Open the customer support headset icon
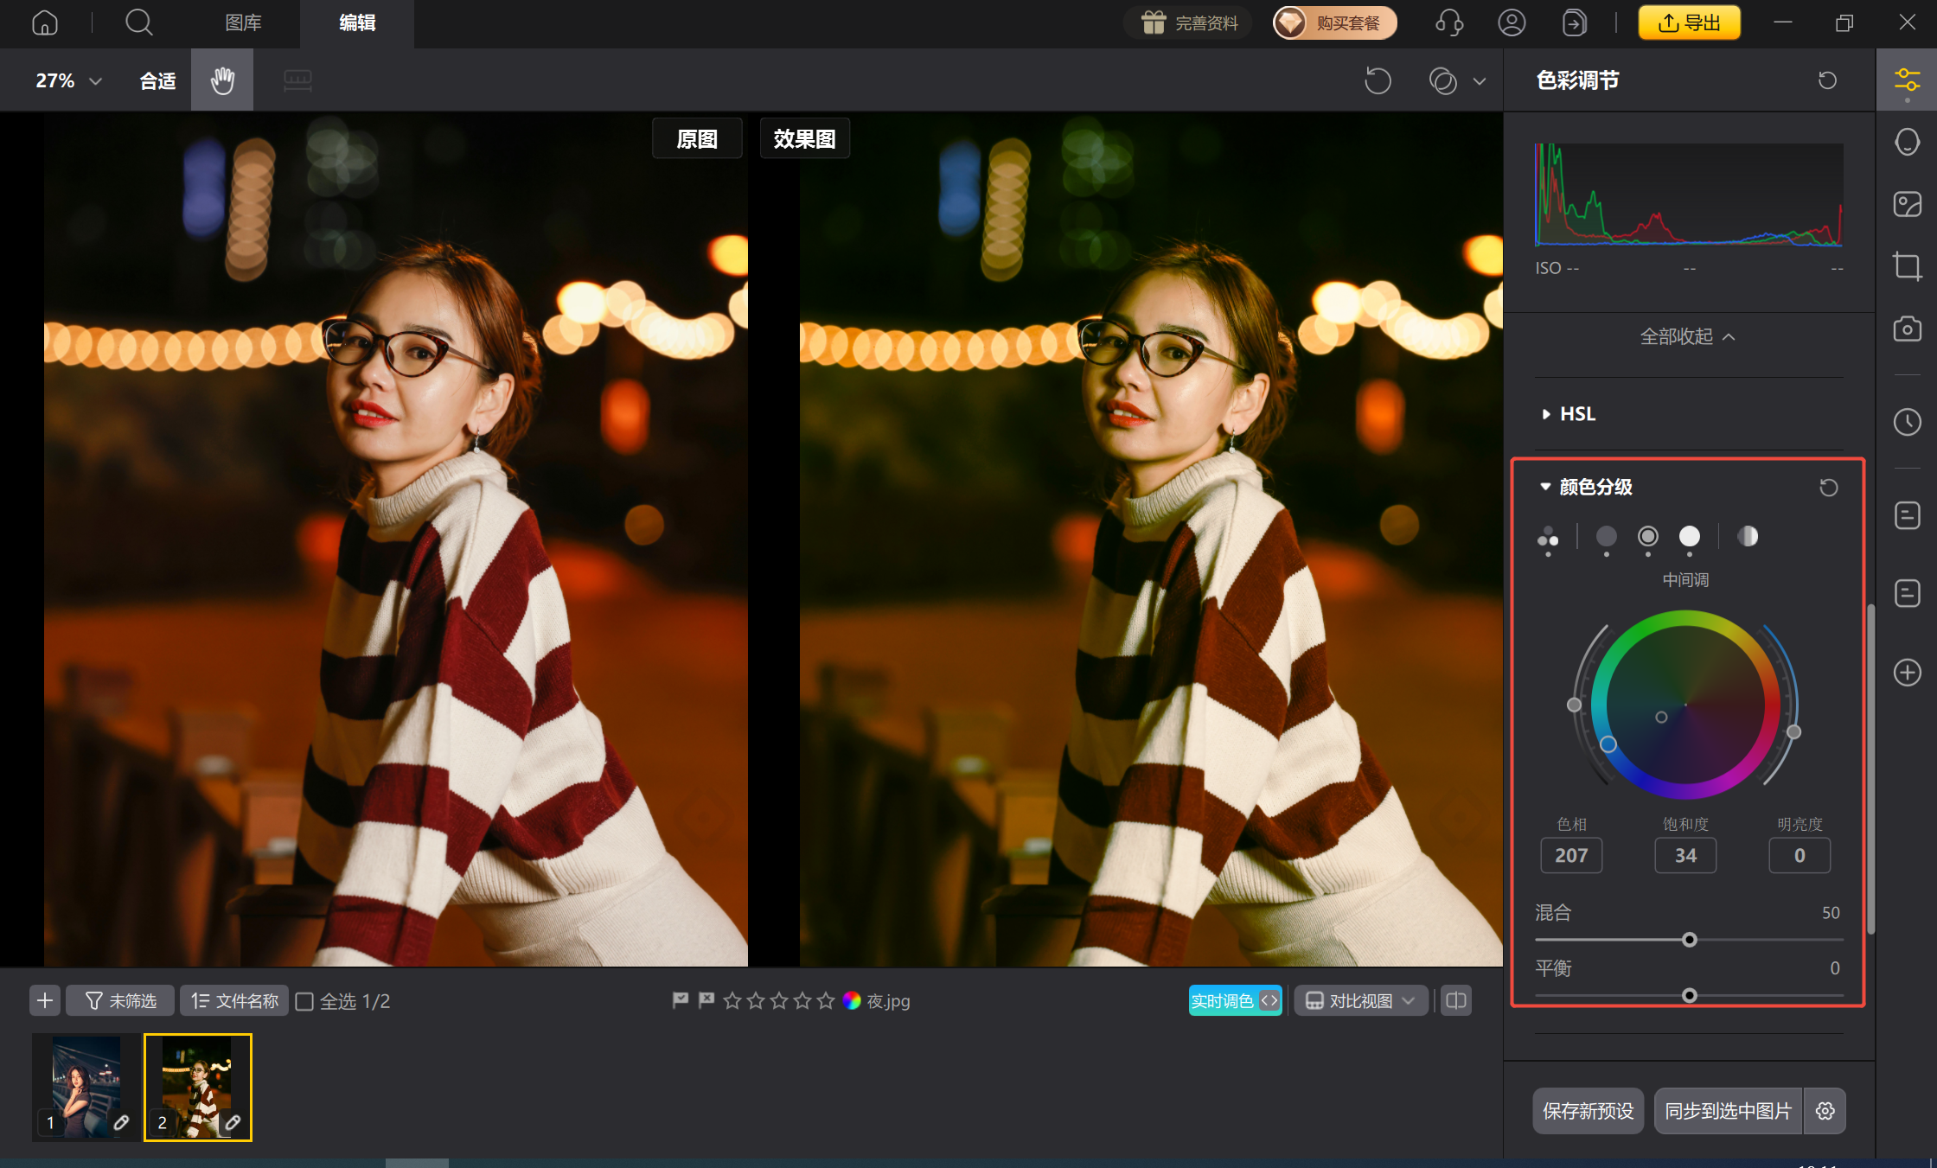Viewport: 1937px width, 1168px height. [x=1448, y=23]
